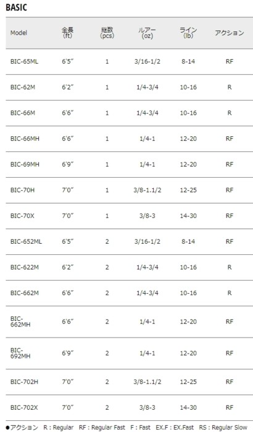This screenshot has height=432, width=253.
Task: Click the BIC-662MH model cell
Action: pyautogui.click(x=20, y=322)
